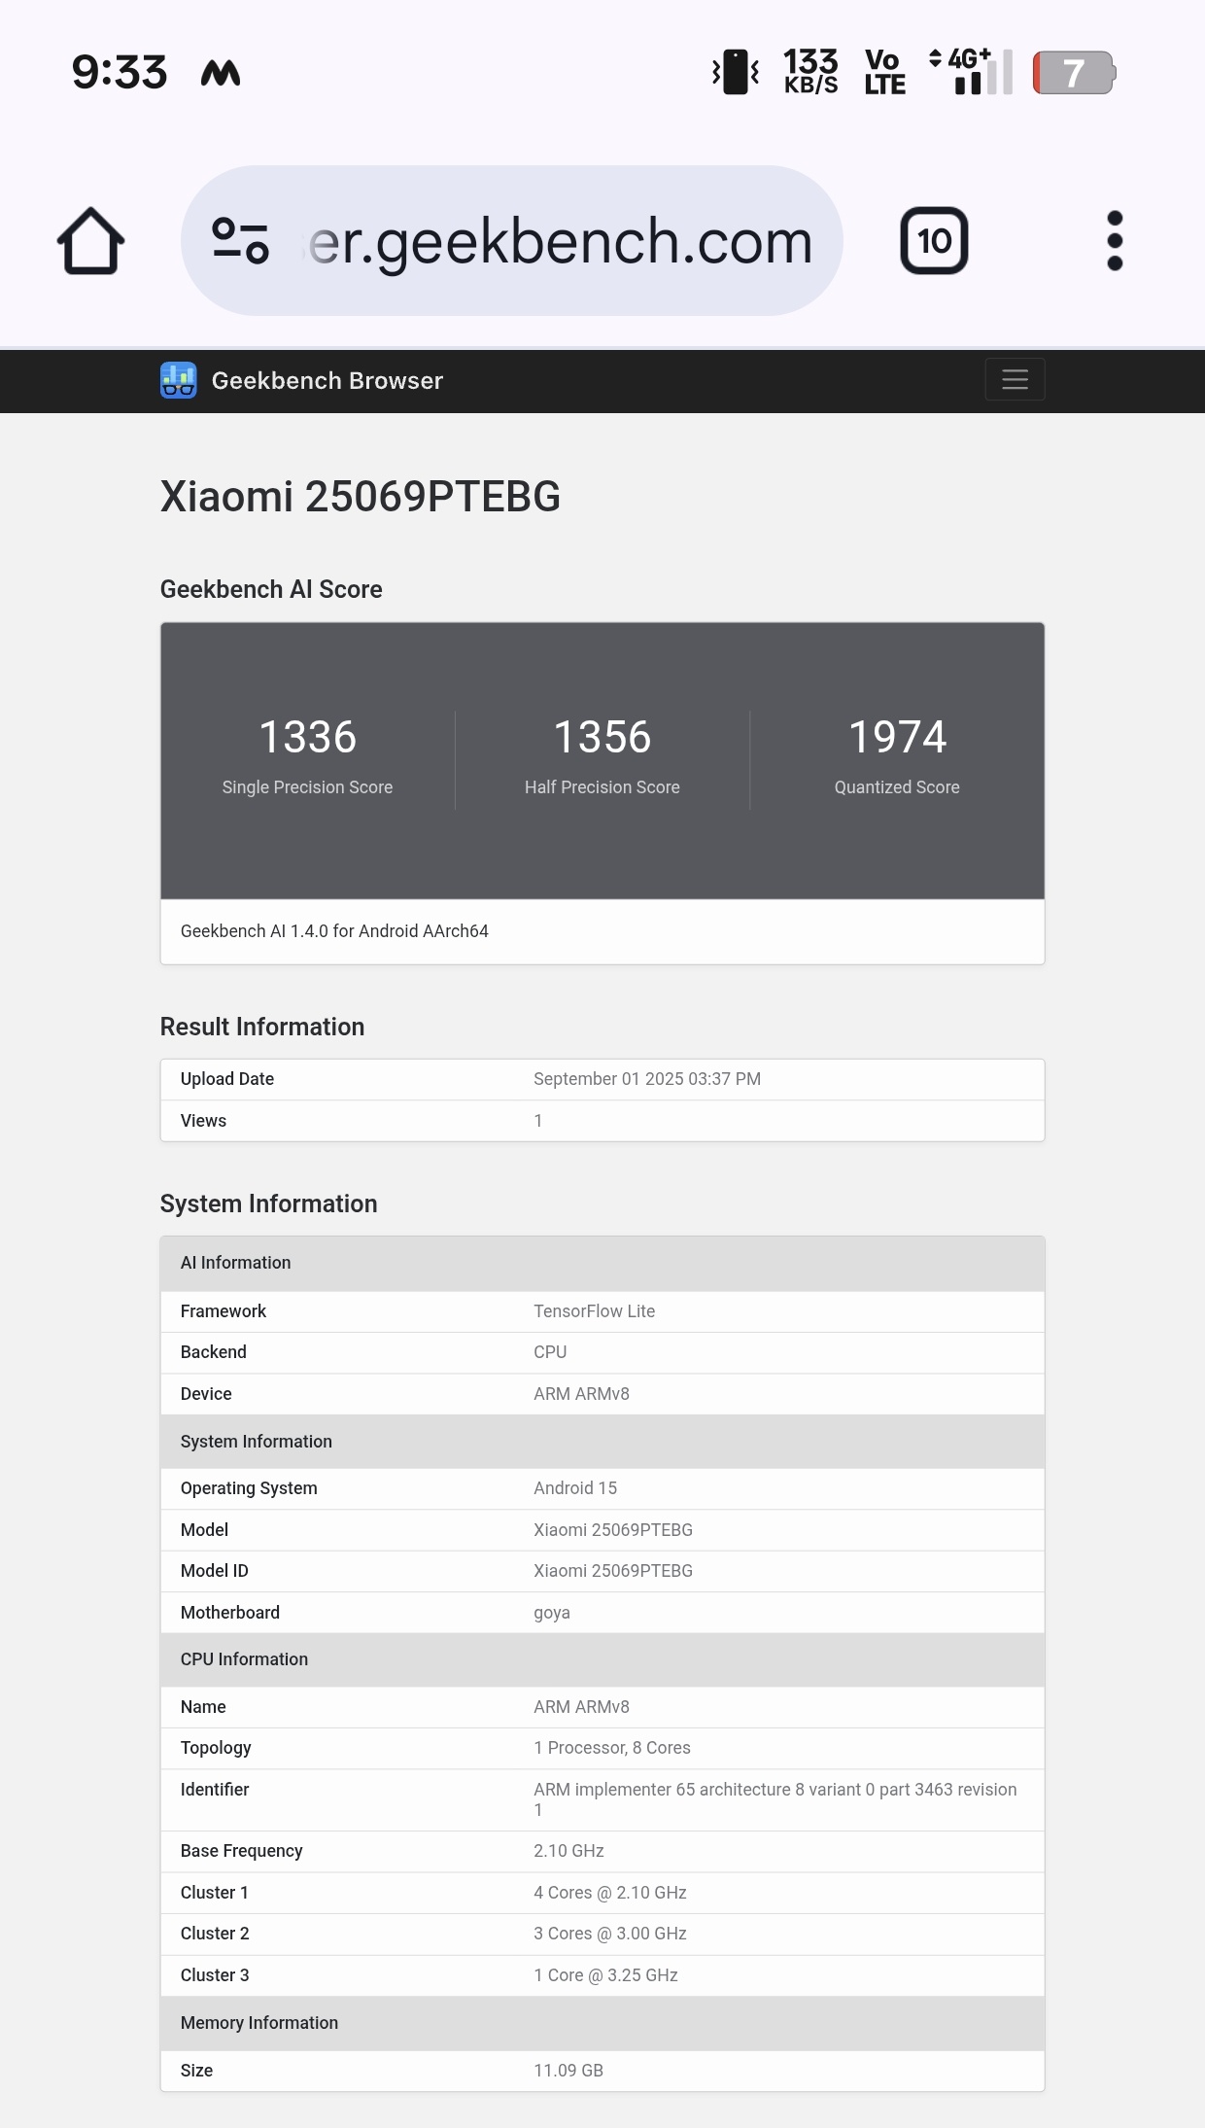The height and width of the screenshot is (2128, 1205).
Task: Open tab switcher showing 10 tabs
Action: point(934,241)
